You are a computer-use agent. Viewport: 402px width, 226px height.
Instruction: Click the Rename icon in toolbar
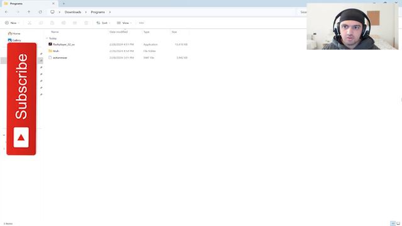pos(63,23)
